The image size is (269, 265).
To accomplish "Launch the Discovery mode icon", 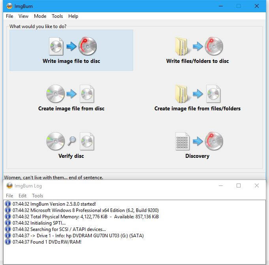I will [x=199, y=141].
